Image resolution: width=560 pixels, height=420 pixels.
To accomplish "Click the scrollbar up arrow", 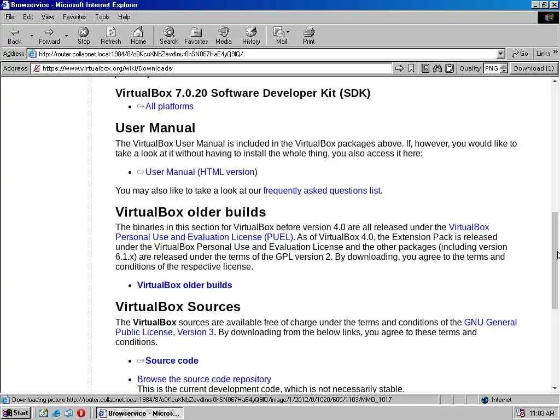I will [x=555, y=81].
